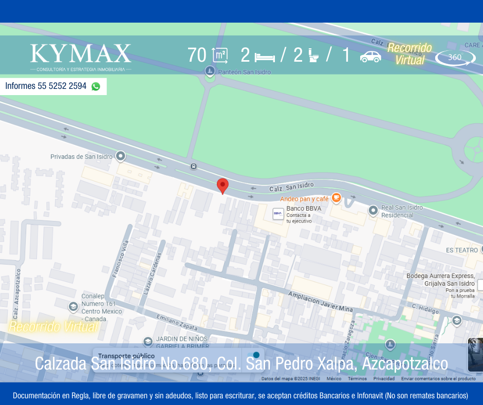Click the square meters area icon
The height and width of the screenshot is (405, 483).
pyautogui.click(x=220, y=56)
